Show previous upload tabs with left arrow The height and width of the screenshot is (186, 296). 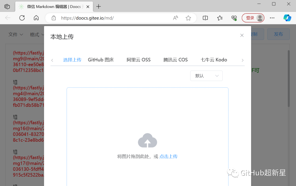point(52,60)
